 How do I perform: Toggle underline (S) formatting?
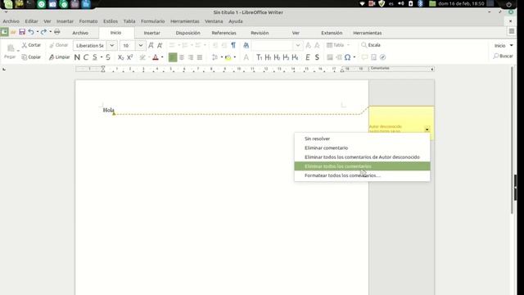click(x=95, y=57)
